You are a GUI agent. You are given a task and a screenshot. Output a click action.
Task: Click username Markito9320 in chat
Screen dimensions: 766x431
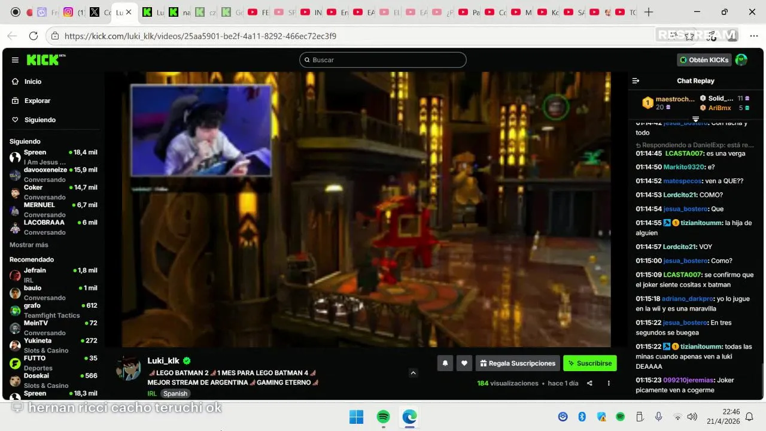click(x=684, y=167)
